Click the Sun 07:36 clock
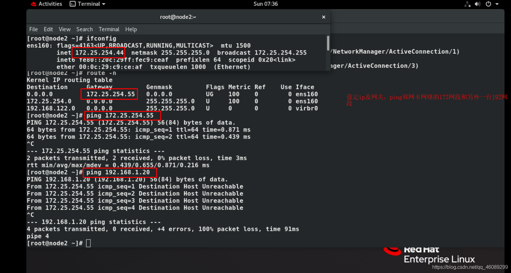This screenshot has width=511, height=273. 266,4
